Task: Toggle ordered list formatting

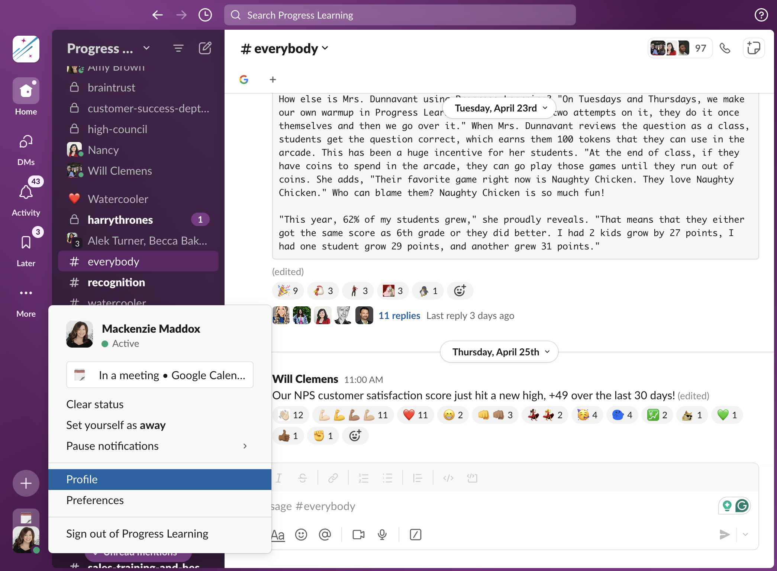Action: [364, 478]
